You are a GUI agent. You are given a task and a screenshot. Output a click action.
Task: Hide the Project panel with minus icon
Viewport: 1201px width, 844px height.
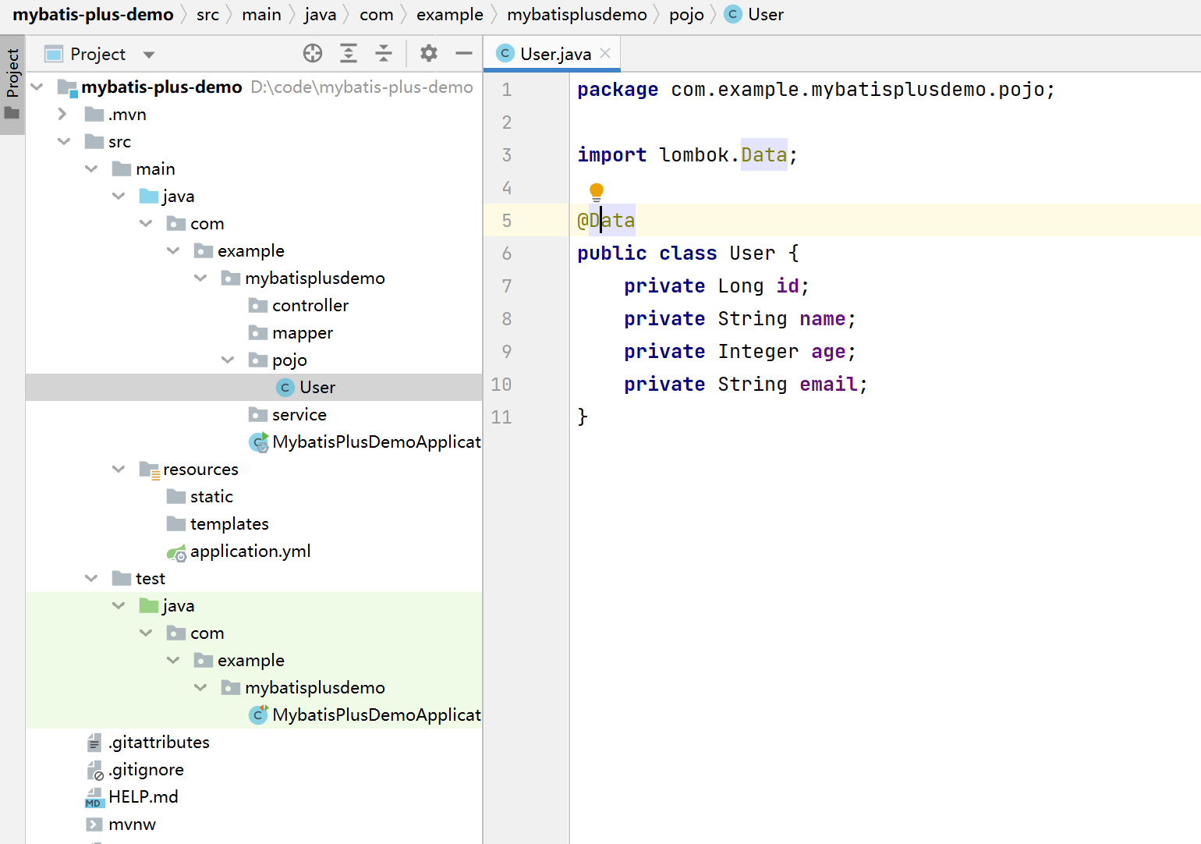(464, 53)
